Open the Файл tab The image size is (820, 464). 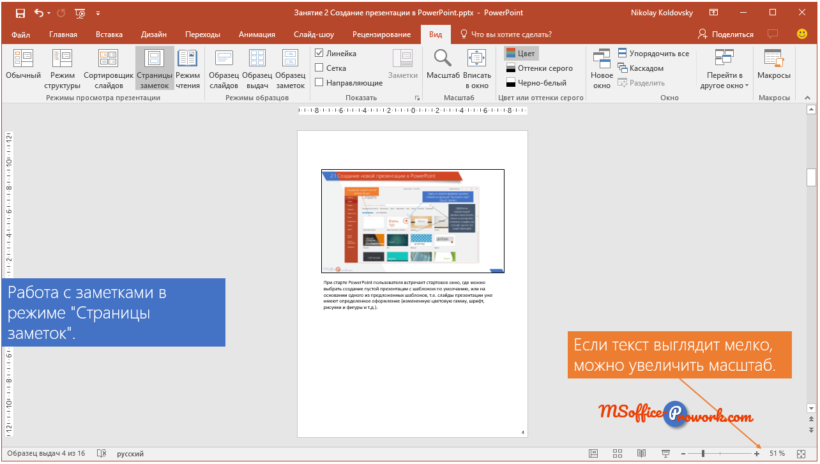(20, 34)
